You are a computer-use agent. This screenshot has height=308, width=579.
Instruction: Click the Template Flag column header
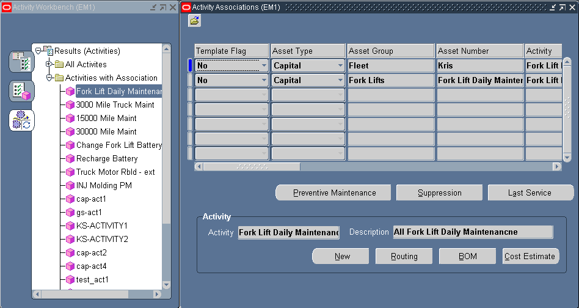point(231,51)
